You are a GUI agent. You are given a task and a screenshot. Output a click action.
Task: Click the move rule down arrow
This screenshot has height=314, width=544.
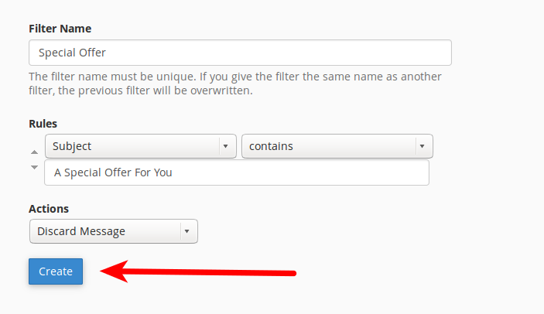pos(34,167)
